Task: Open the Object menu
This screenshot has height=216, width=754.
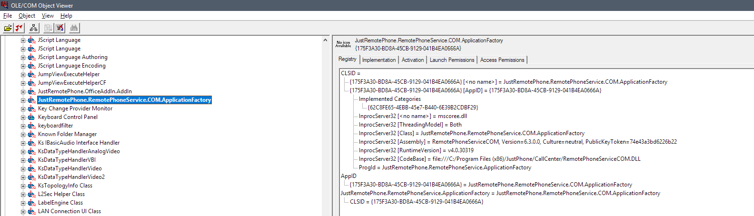Action: pos(27,16)
